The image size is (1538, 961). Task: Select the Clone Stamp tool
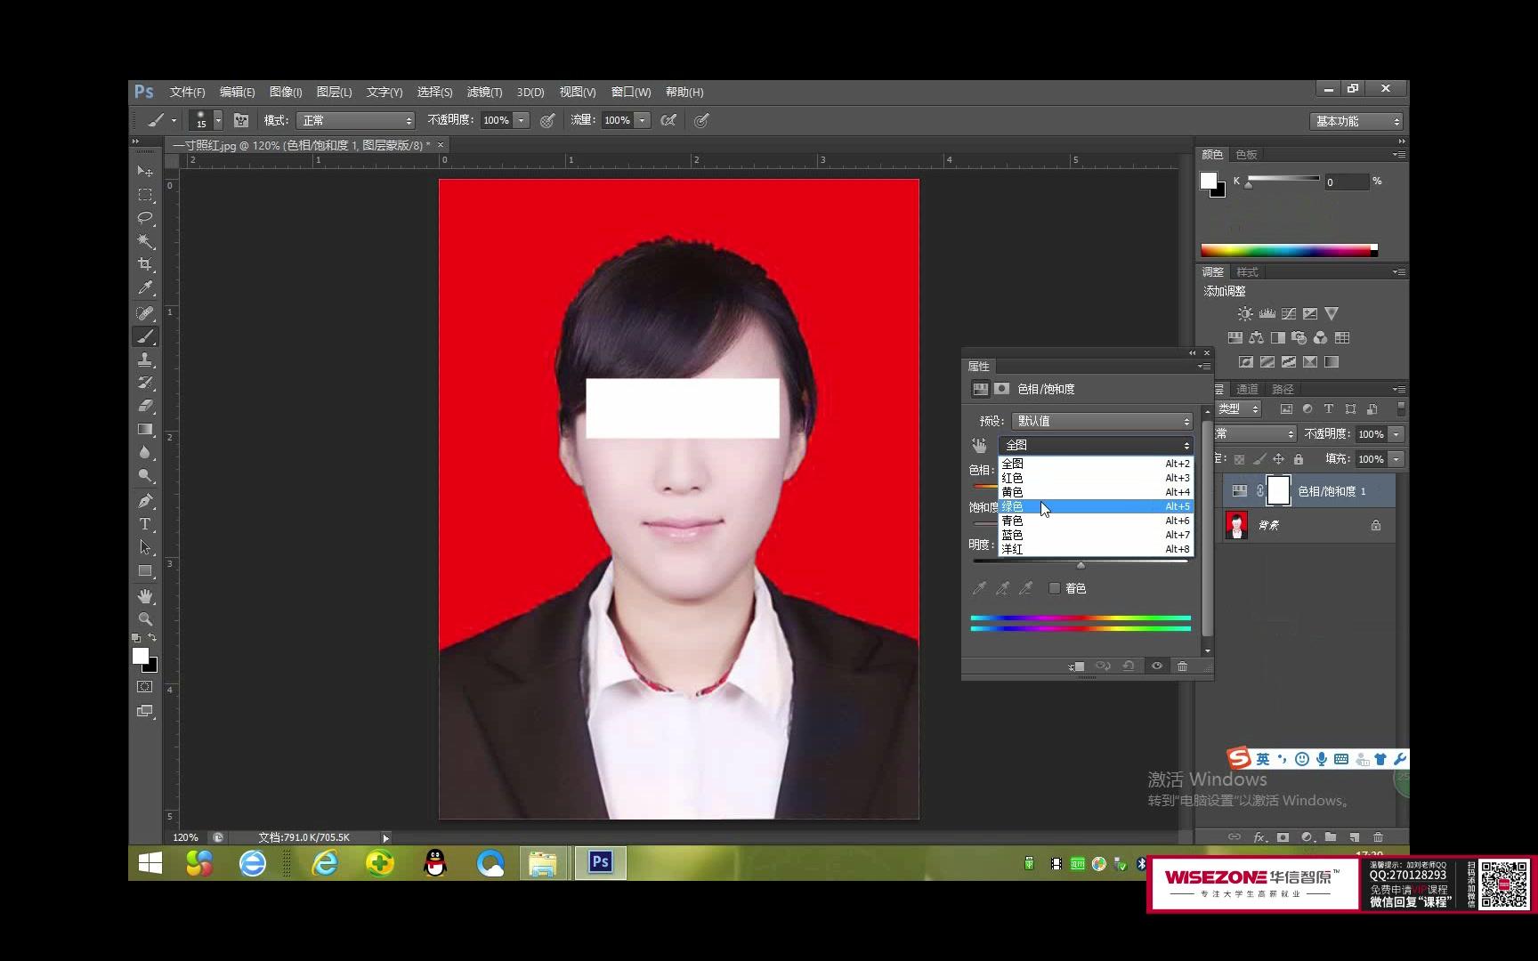pos(145,359)
